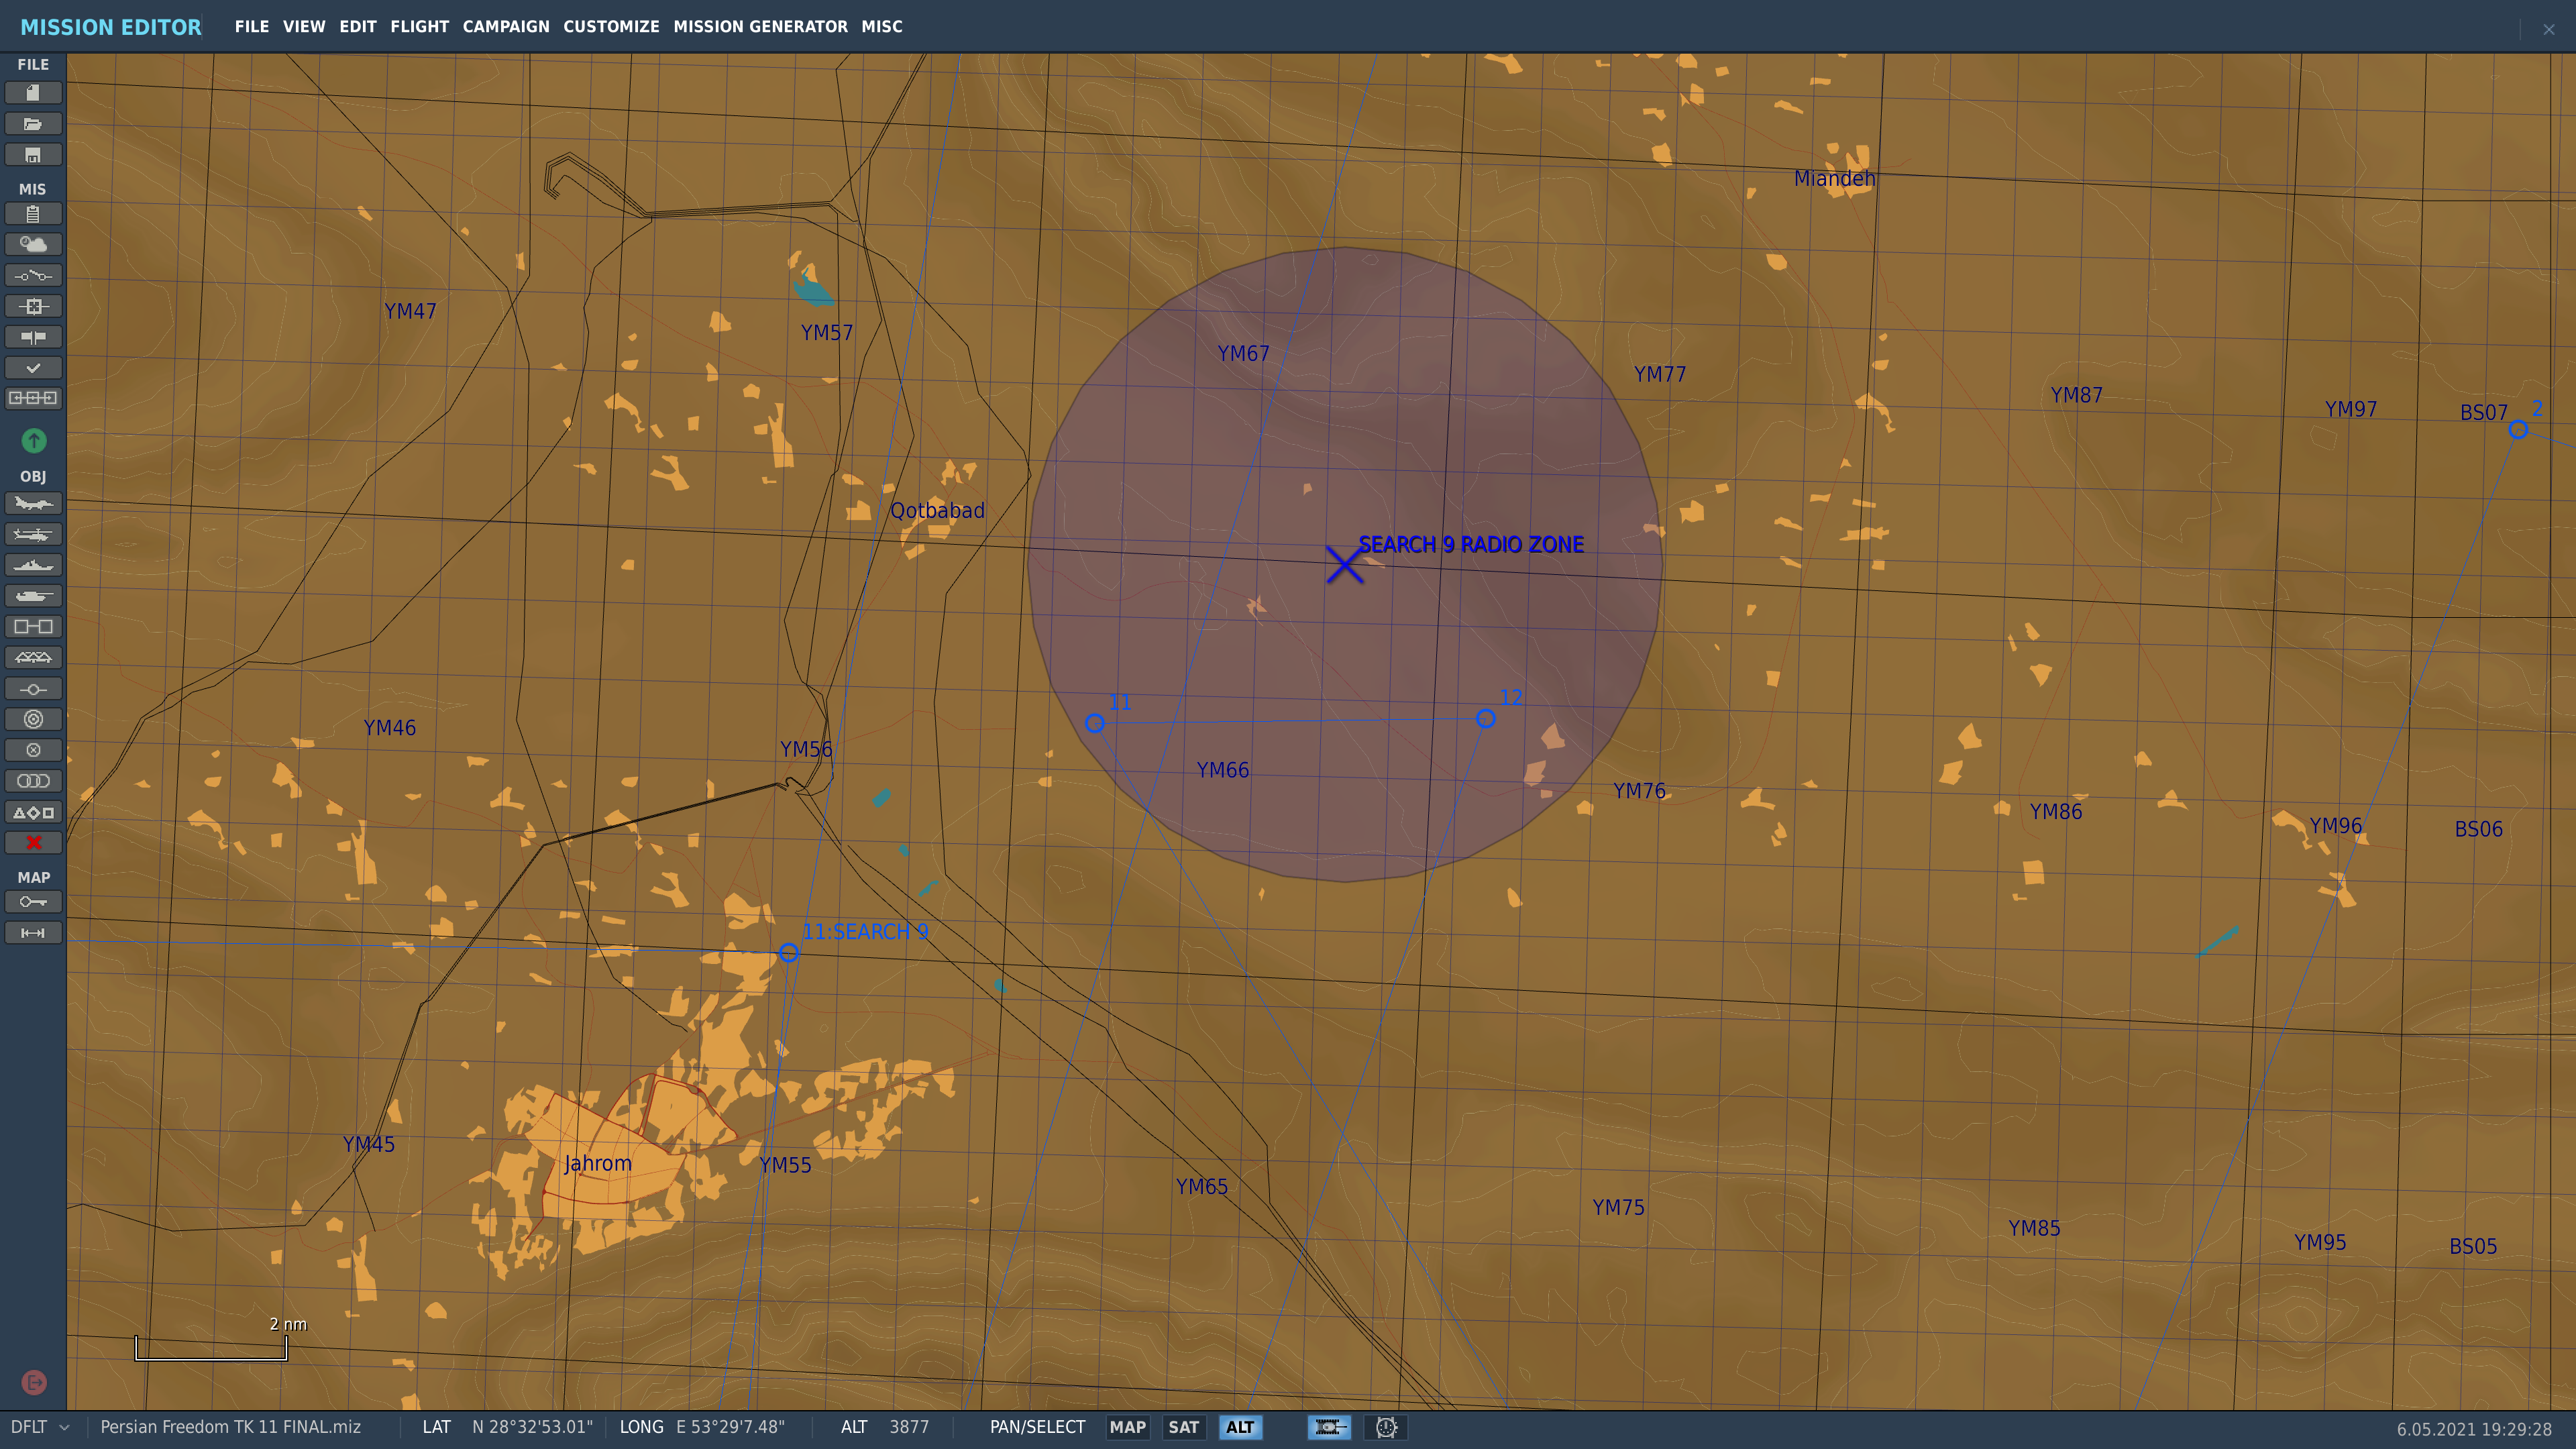Select the navigation point line-circle tool
The width and height of the screenshot is (2576, 1449).
(33, 689)
